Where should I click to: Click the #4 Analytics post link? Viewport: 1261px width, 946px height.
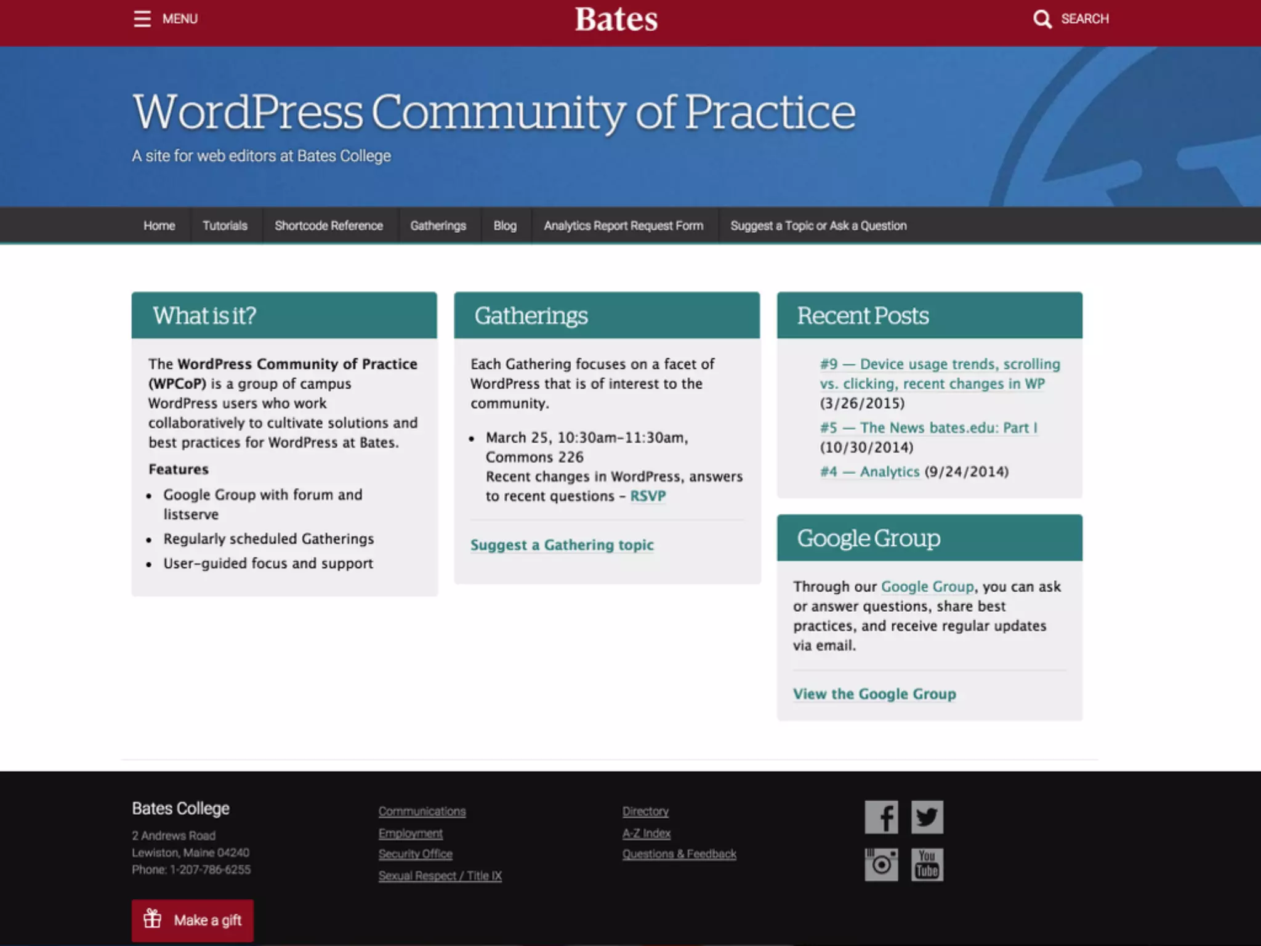(869, 472)
